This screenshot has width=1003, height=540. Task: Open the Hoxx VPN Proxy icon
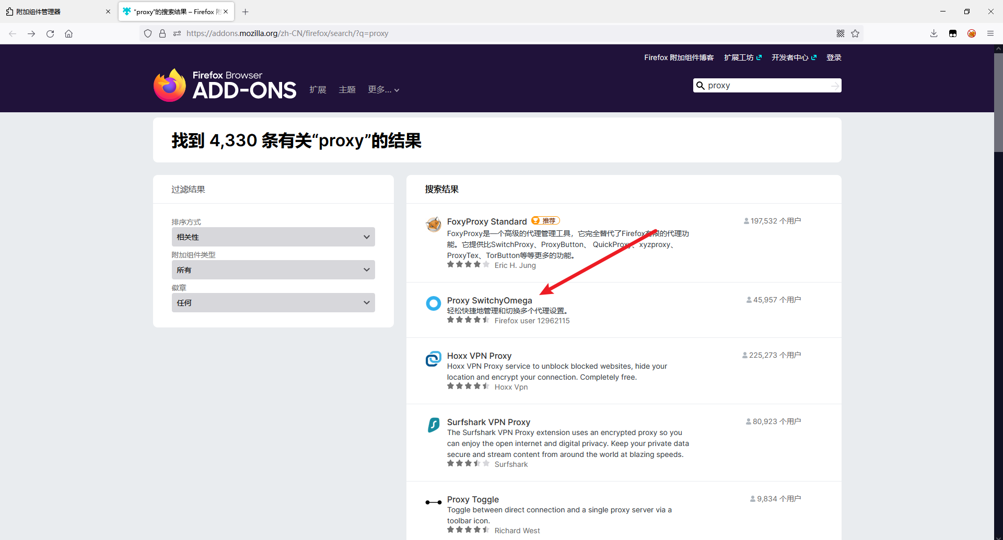[x=434, y=359]
